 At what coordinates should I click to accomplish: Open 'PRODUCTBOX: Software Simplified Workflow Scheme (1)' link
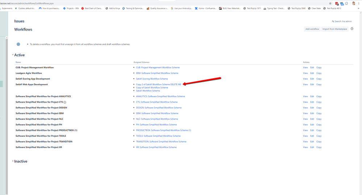(163, 130)
